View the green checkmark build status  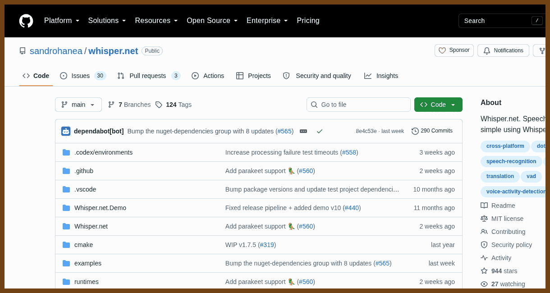(x=320, y=131)
